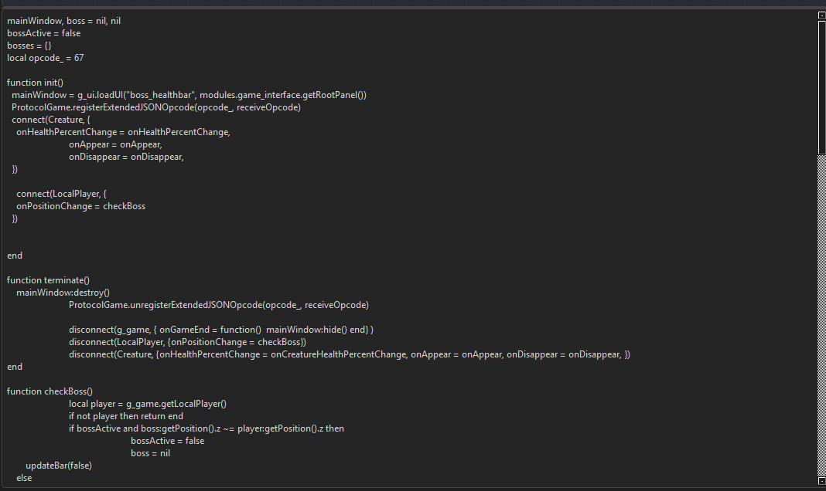This screenshot has width=826, height=491.
Task: Click the 'function checkBoss()' line
Action: click(49, 391)
